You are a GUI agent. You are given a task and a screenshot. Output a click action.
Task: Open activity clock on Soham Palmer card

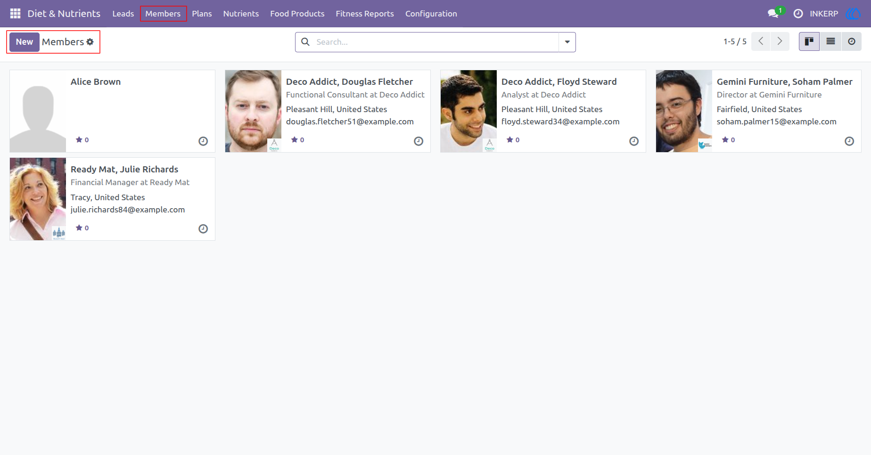(x=849, y=141)
